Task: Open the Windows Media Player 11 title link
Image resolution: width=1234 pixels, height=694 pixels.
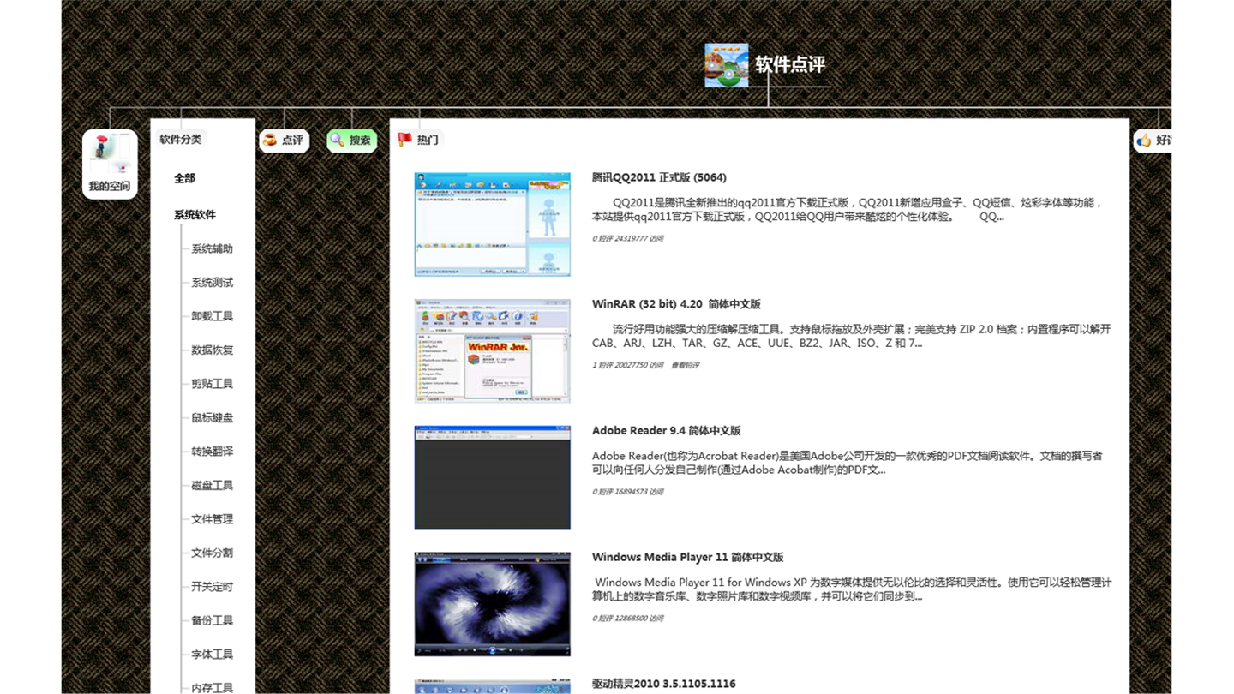Action: (x=687, y=557)
